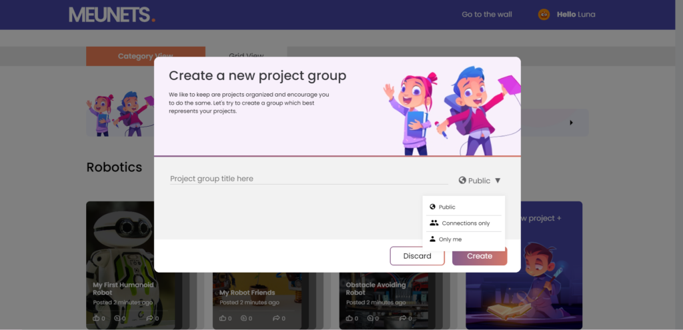Click the globe icon in the visibility selector
Screen dimensions: 683x330
(462, 180)
